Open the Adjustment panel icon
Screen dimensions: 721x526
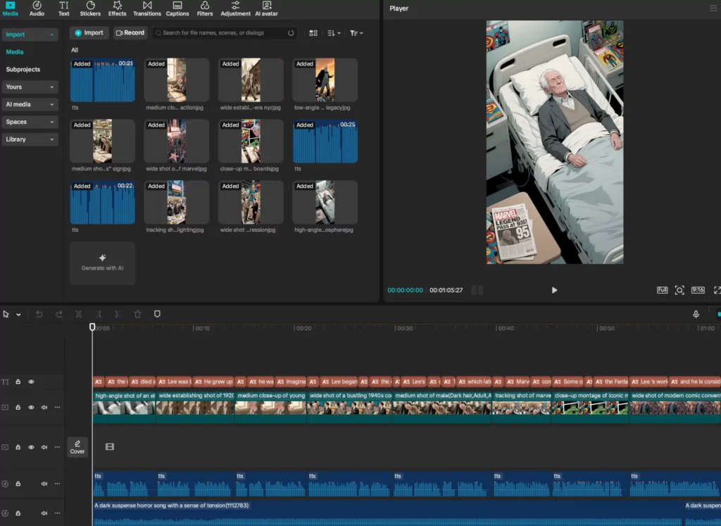[235, 8]
